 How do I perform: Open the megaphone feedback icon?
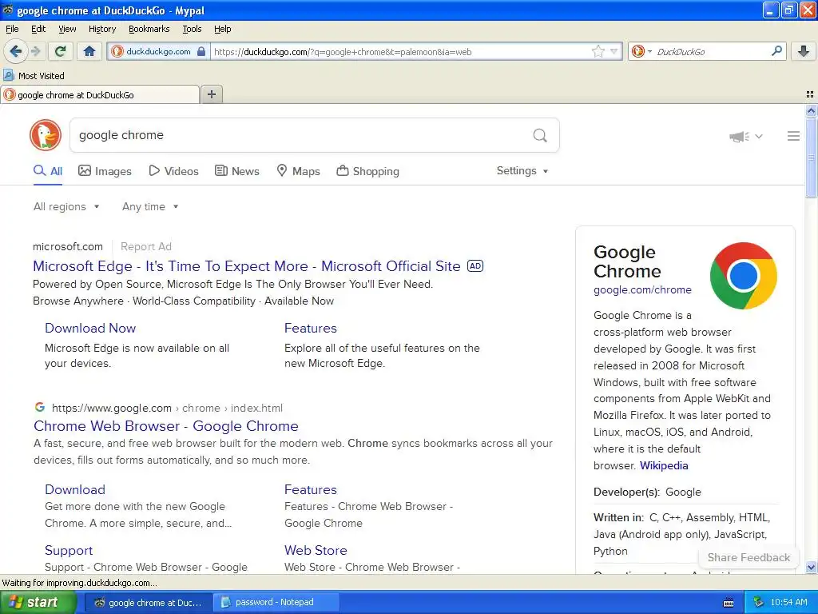point(739,136)
